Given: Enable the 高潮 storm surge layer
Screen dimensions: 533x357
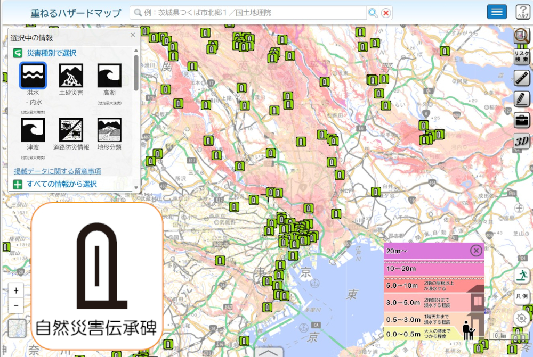Looking at the screenshot, I should tap(109, 76).
